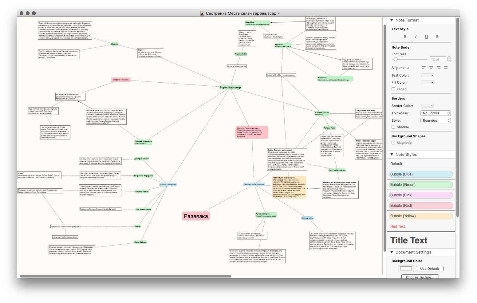Select the Red Text note style

pos(398,226)
